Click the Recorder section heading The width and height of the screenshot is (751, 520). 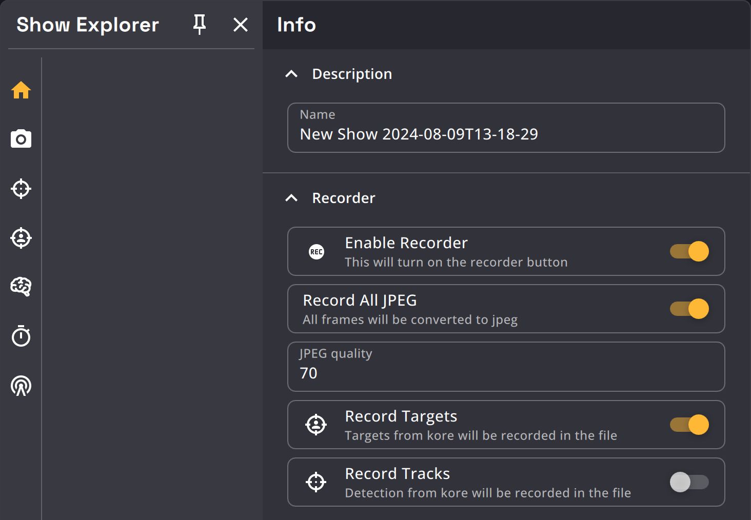pos(344,198)
